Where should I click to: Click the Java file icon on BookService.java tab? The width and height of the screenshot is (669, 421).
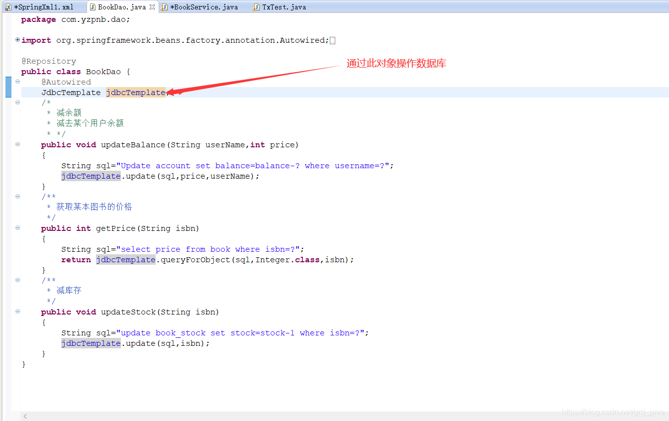164,7
